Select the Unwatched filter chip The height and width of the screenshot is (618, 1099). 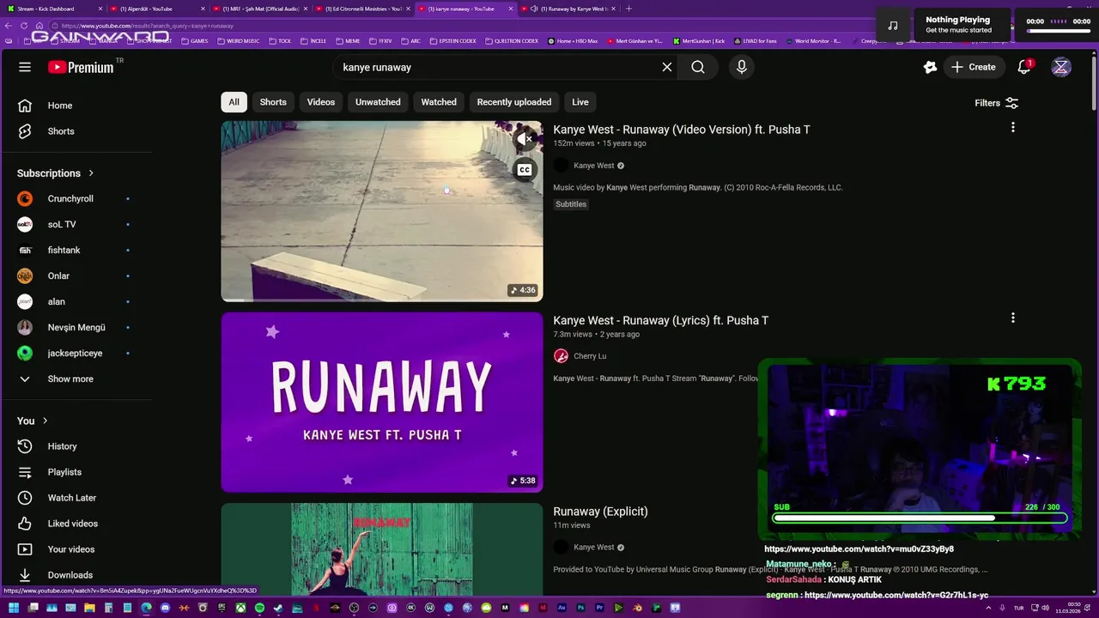(378, 102)
